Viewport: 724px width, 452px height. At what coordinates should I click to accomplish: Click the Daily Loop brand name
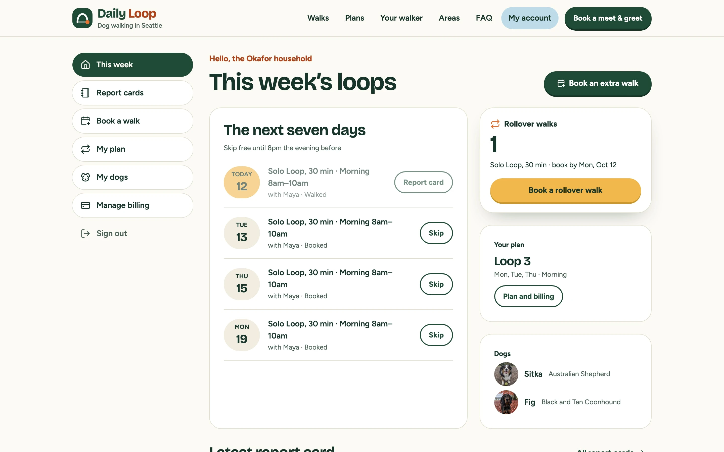coord(127,14)
